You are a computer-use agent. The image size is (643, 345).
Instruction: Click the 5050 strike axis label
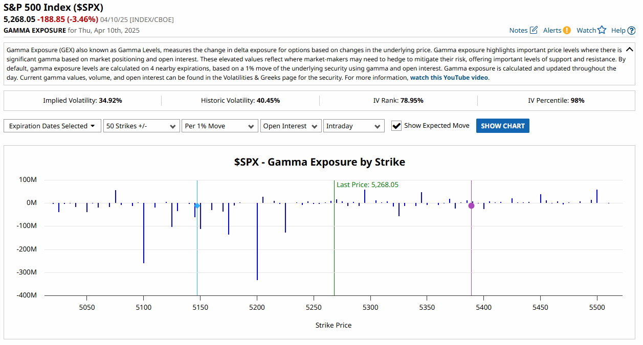point(87,307)
